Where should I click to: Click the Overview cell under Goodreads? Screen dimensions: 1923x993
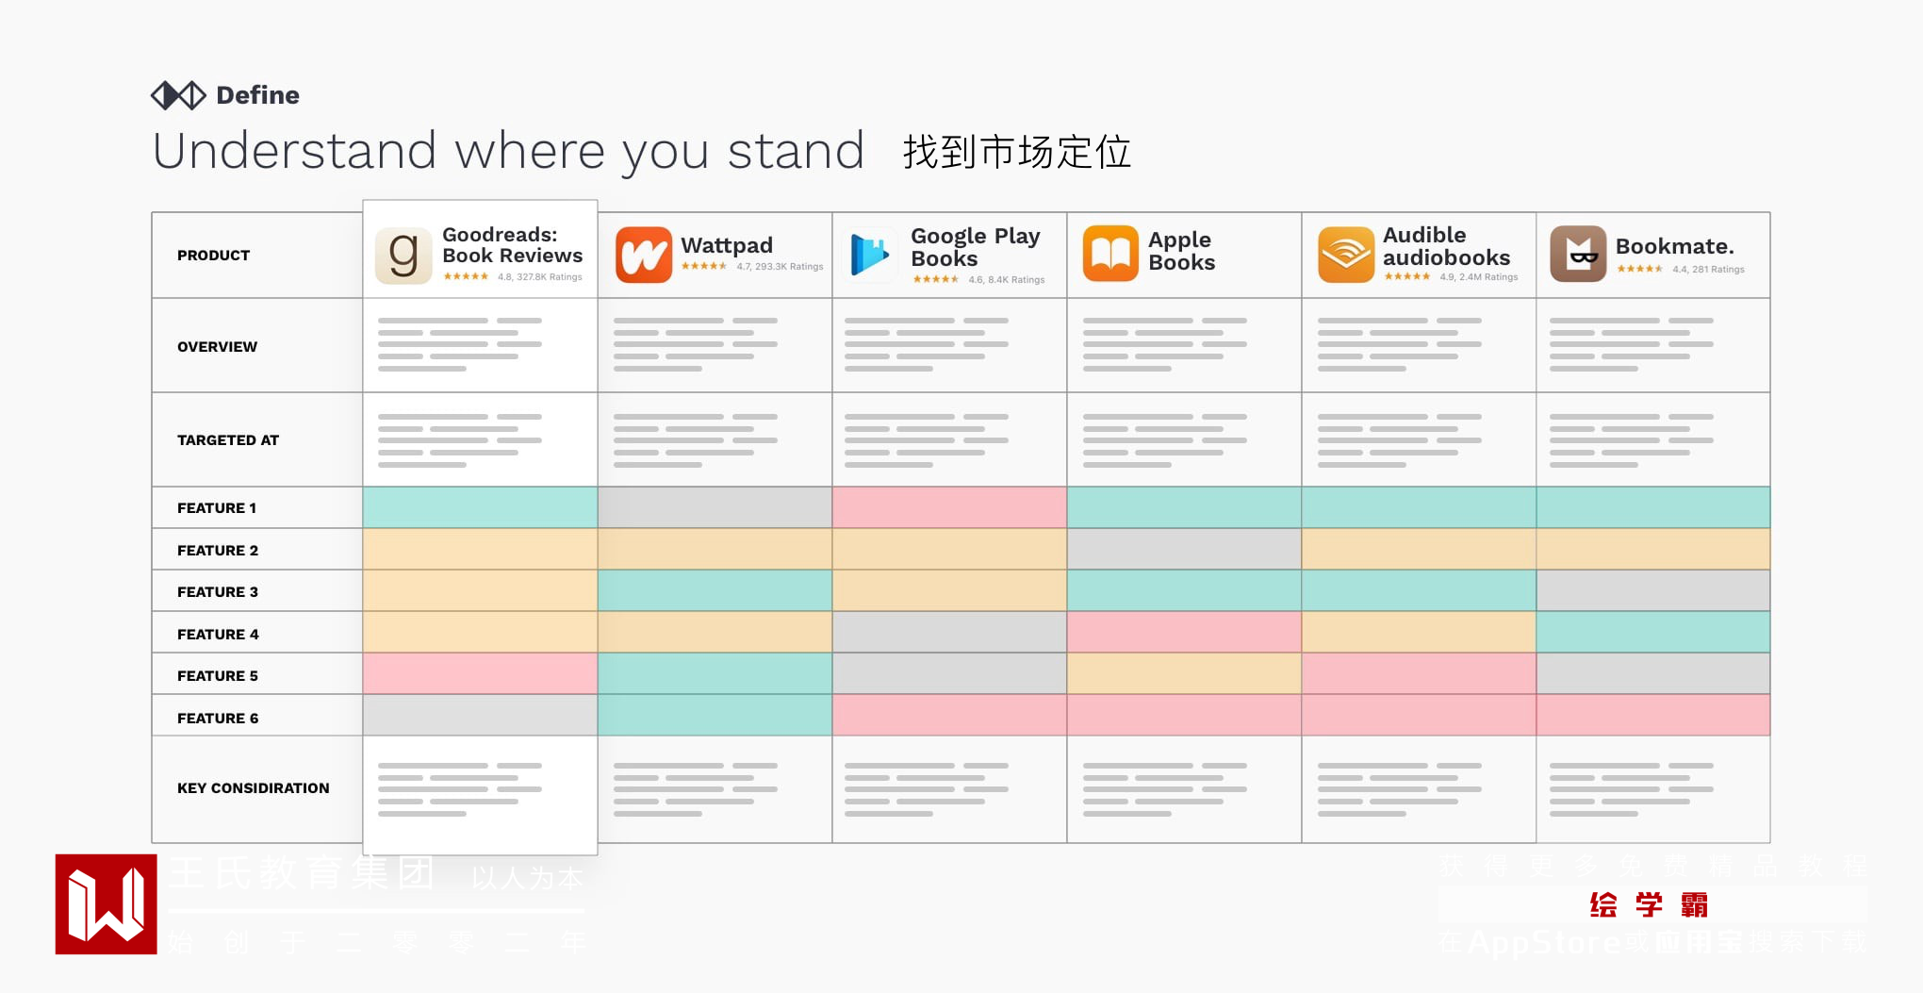pyautogui.click(x=480, y=345)
